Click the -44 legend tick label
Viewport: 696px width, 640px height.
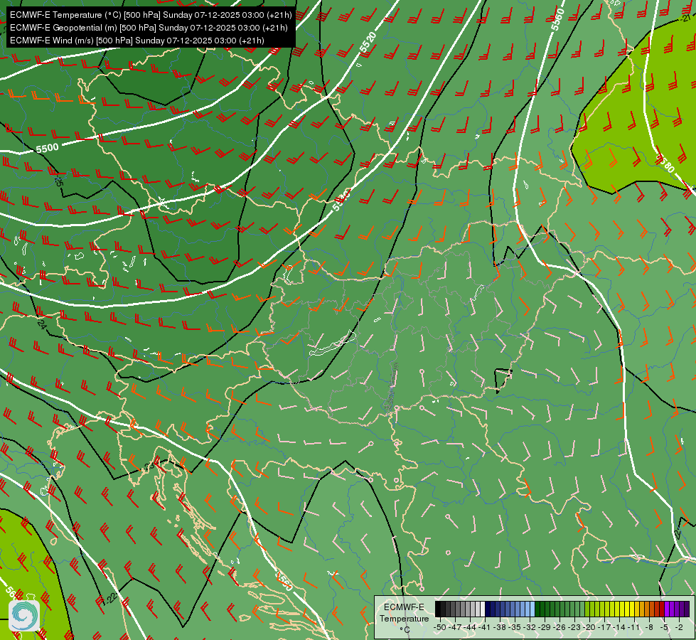click(x=470, y=628)
